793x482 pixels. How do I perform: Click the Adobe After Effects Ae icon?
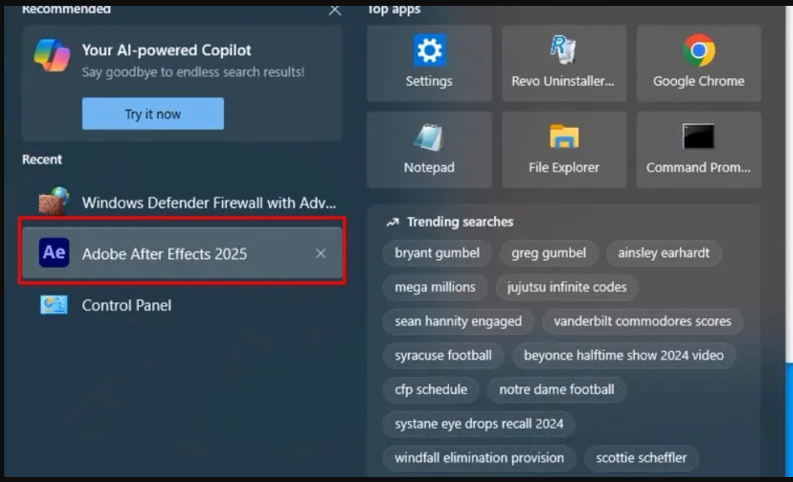54,252
